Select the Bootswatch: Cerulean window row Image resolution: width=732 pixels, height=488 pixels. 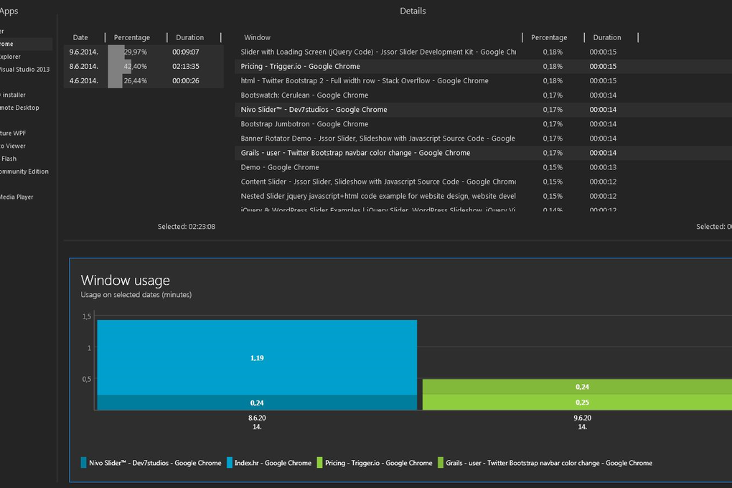click(x=483, y=95)
